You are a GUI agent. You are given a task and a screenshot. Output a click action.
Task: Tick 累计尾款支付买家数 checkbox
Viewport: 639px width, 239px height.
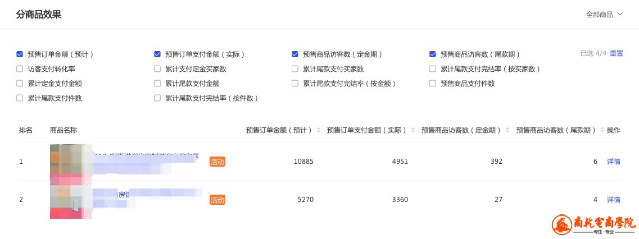tap(295, 69)
